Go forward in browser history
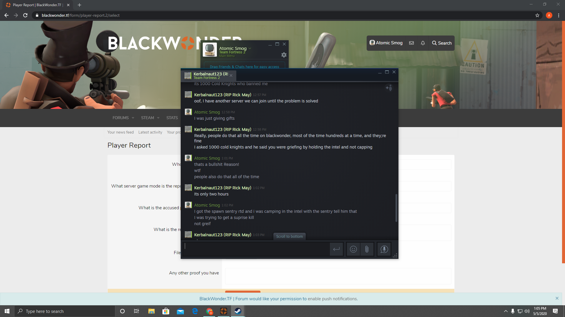Image resolution: width=565 pixels, height=317 pixels. pos(16,15)
